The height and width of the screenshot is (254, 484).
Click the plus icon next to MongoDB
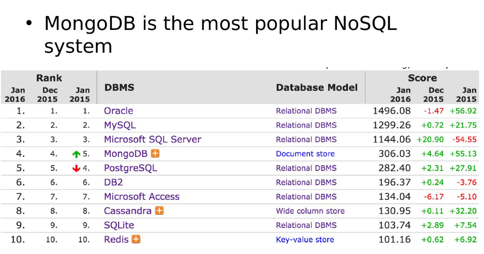click(155, 154)
